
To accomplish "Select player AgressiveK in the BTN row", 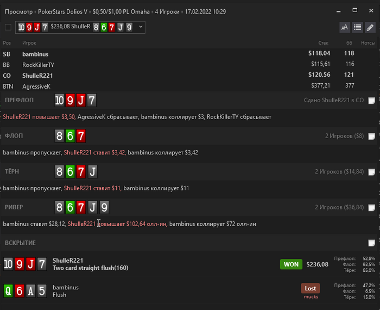I will click(x=36, y=86).
